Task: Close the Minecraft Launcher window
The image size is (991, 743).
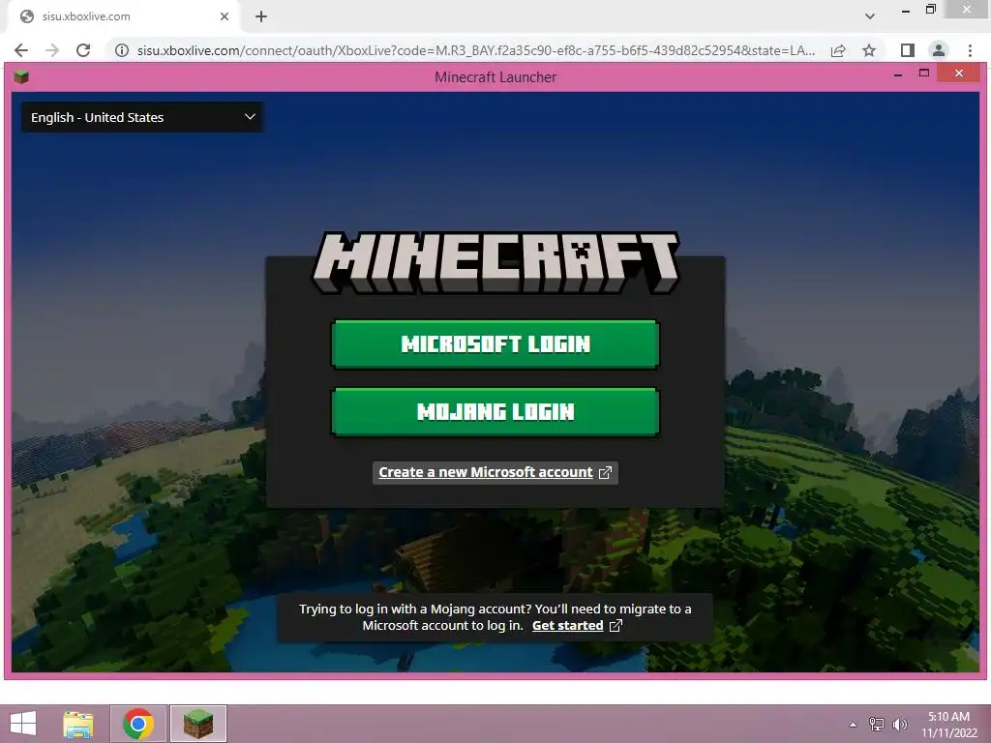Action: (x=959, y=74)
